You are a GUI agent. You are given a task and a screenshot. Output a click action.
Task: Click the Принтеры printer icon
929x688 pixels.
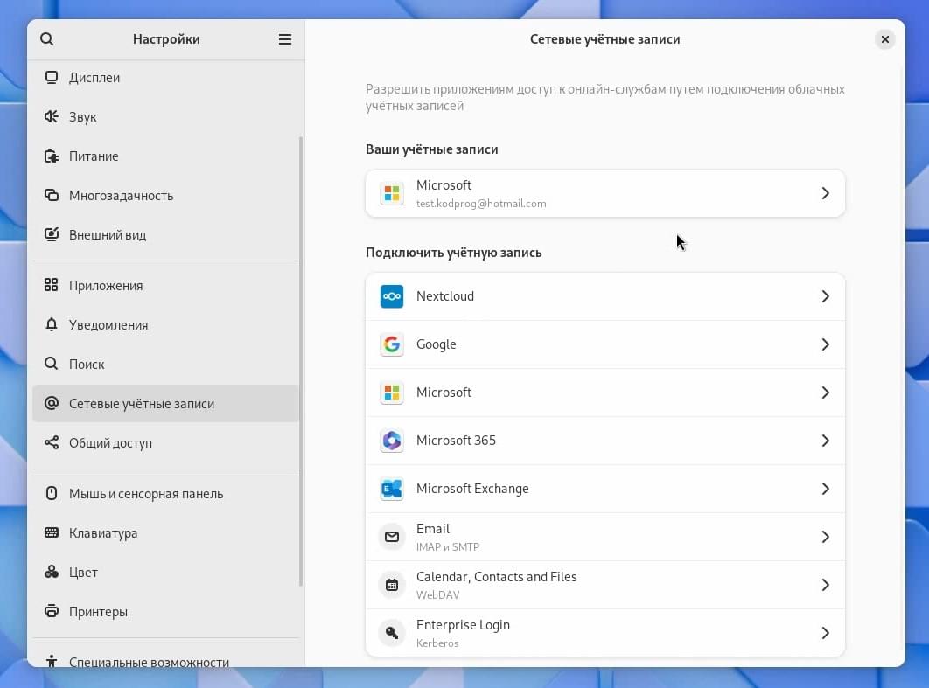click(x=52, y=611)
